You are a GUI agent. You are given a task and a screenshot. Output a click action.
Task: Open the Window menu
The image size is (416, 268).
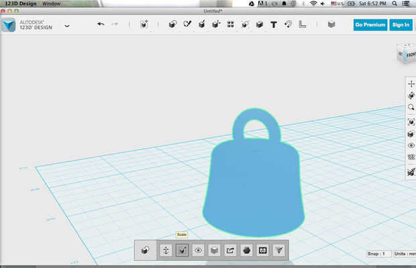pos(52,3)
